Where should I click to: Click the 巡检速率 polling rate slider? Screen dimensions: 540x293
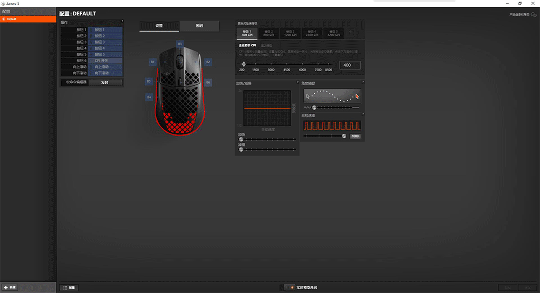[x=325, y=136]
